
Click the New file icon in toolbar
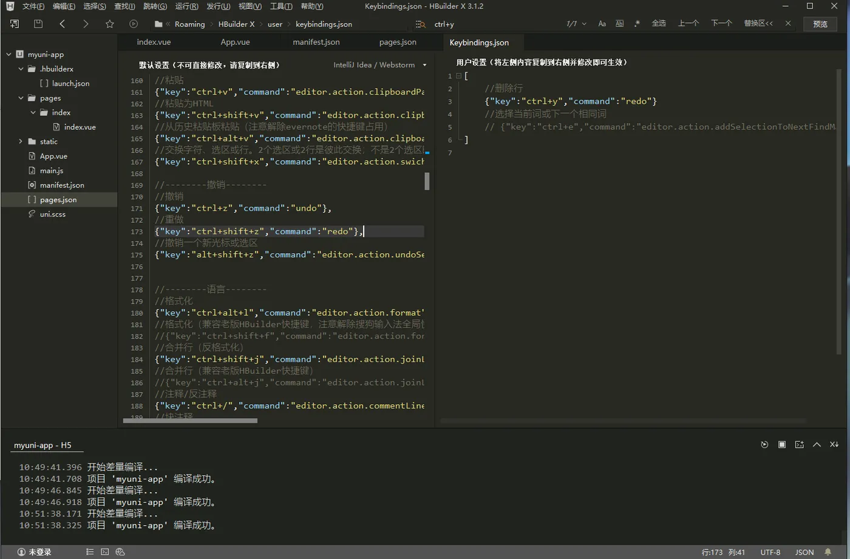click(x=15, y=24)
